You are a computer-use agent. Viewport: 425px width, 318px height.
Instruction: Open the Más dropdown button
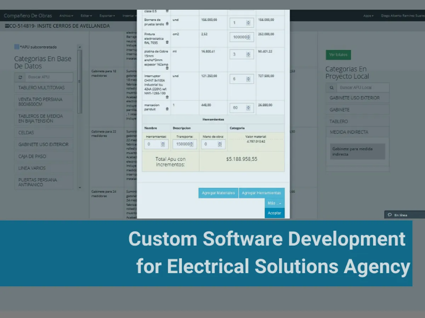(x=274, y=203)
